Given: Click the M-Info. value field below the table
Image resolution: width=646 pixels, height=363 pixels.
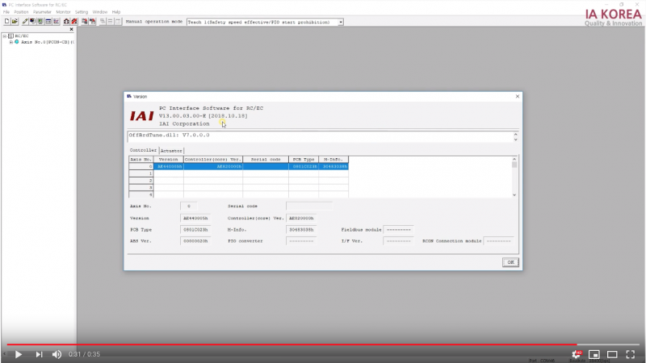Looking at the screenshot, I should [301, 230].
